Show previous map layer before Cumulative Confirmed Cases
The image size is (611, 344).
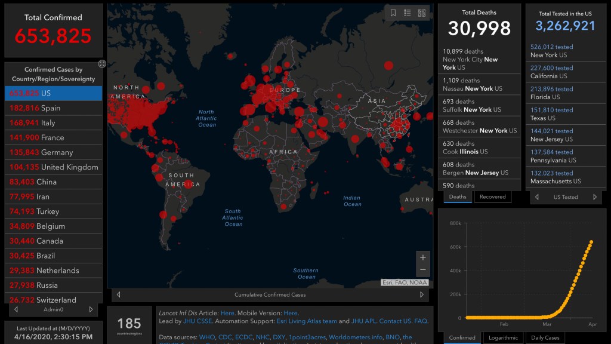coord(119,295)
